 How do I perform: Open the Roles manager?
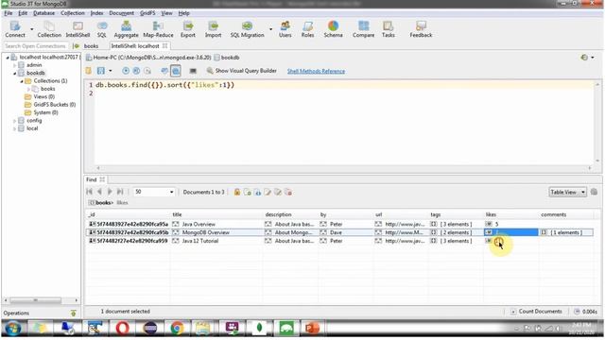[307, 29]
